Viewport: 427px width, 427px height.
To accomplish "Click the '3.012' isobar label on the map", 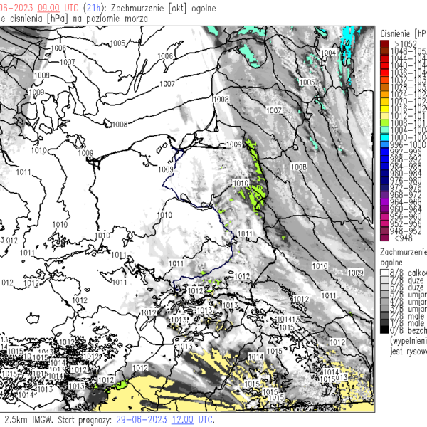I will coord(9,241).
